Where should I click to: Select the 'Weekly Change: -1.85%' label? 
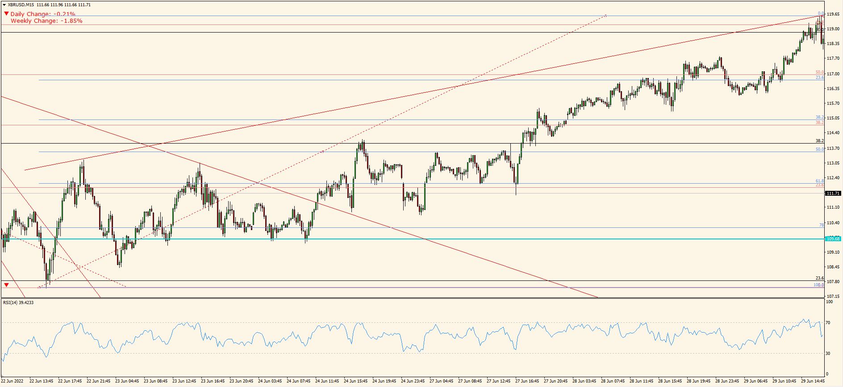tap(46, 21)
